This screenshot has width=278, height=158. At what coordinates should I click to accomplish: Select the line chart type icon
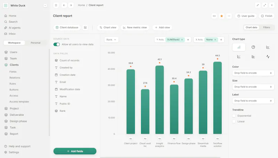click(x=268, y=47)
